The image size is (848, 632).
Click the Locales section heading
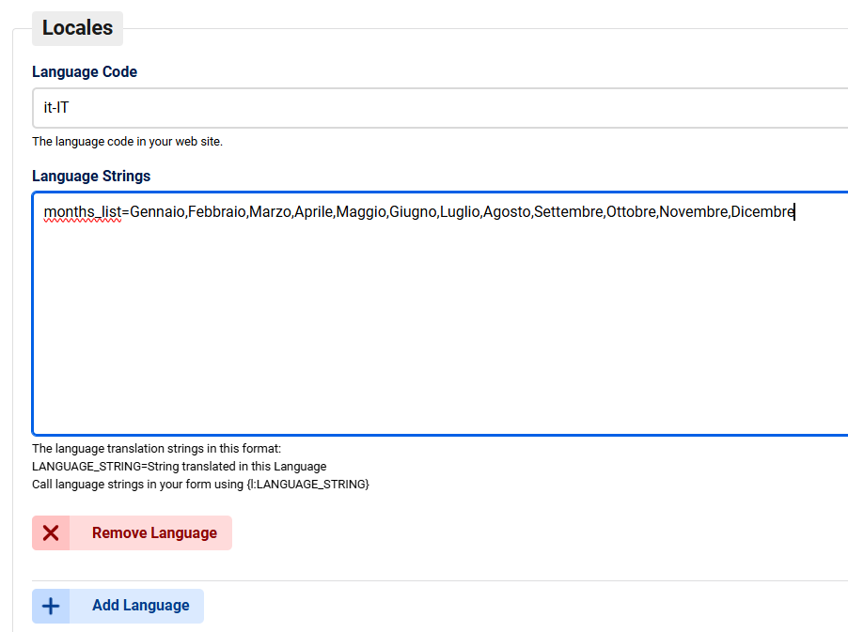click(x=77, y=28)
